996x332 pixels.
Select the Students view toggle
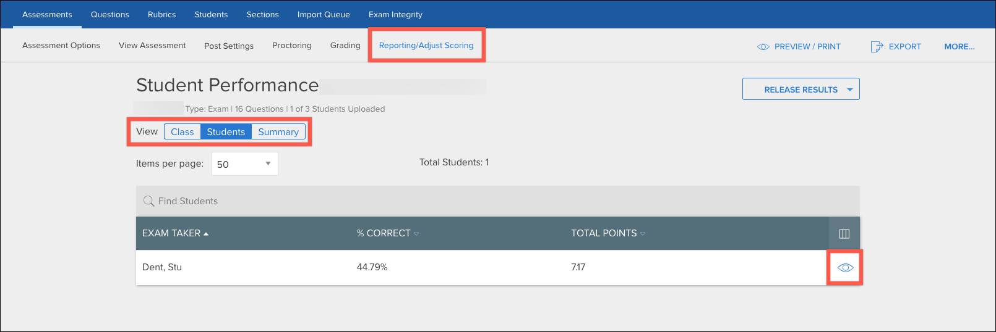tap(226, 132)
